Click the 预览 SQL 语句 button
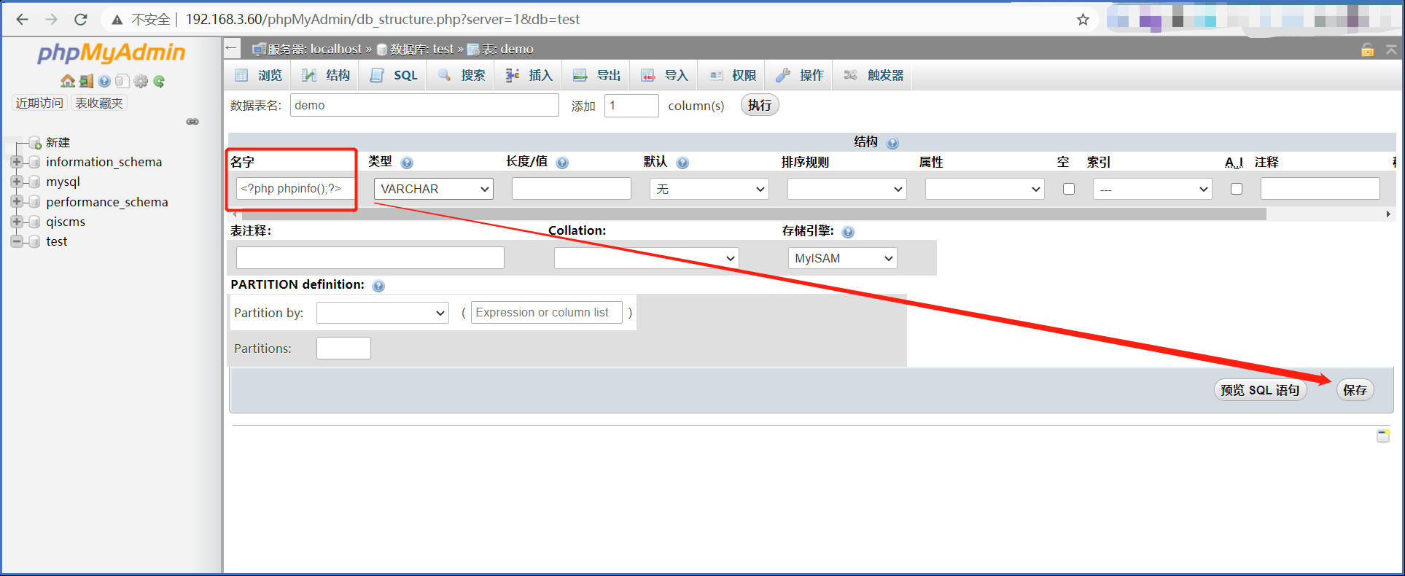The height and width of the screenshot is (576, 1405). (x=1260, y=390)
